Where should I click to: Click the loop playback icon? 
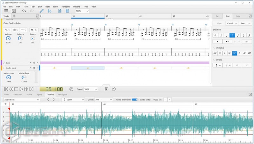pos(71,89)
